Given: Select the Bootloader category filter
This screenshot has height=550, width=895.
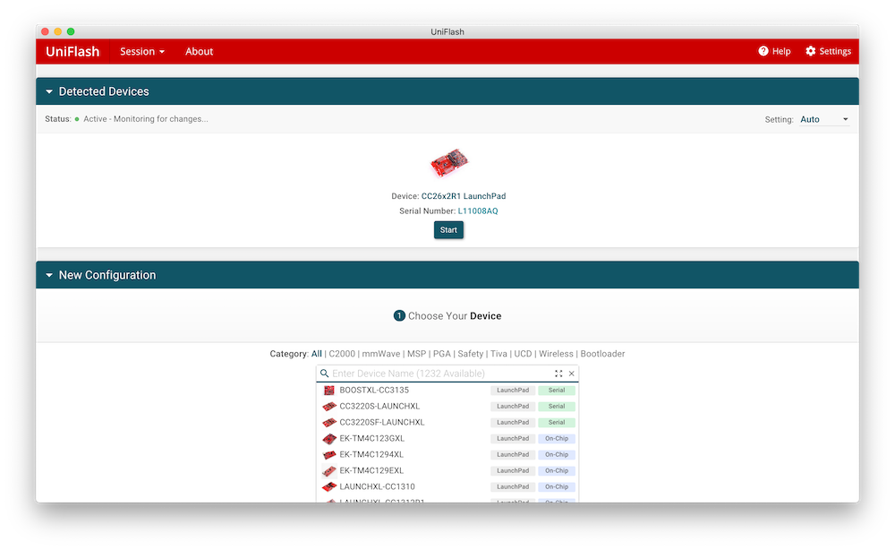Looking at the screenshot, I should point(602,354).
